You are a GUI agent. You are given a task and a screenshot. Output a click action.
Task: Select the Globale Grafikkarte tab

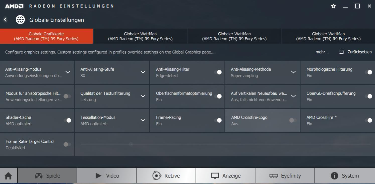[46, 36]
